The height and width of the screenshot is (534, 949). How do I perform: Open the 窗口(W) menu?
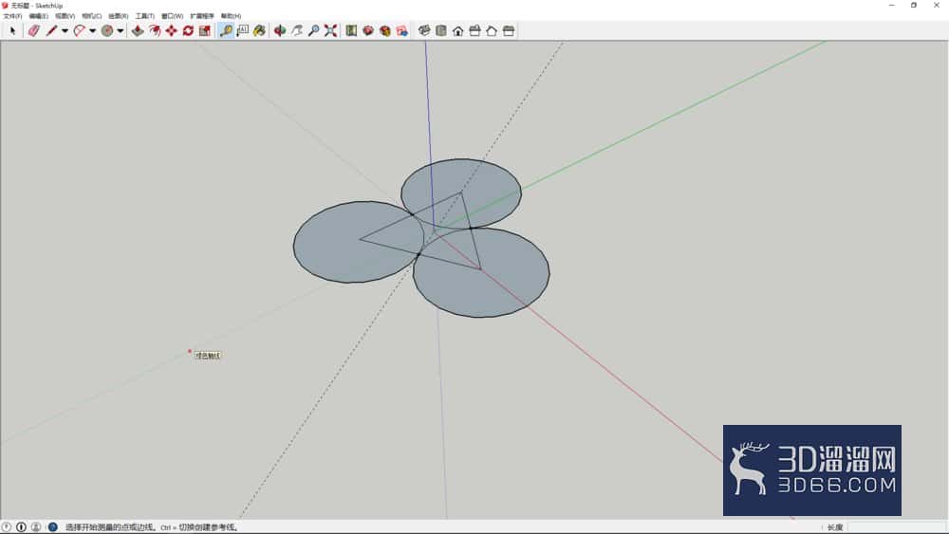point(172,16)
